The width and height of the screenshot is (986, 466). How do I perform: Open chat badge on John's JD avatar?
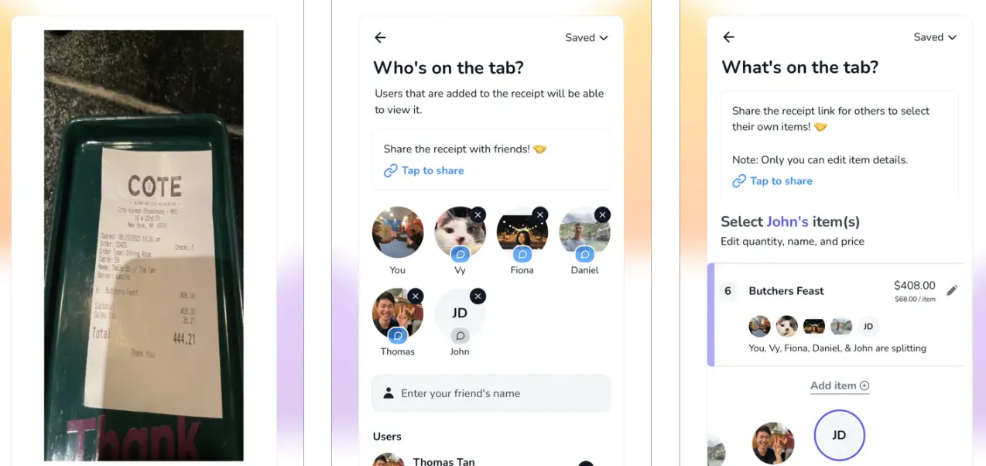pyautogui.click(x=460, y=336)
